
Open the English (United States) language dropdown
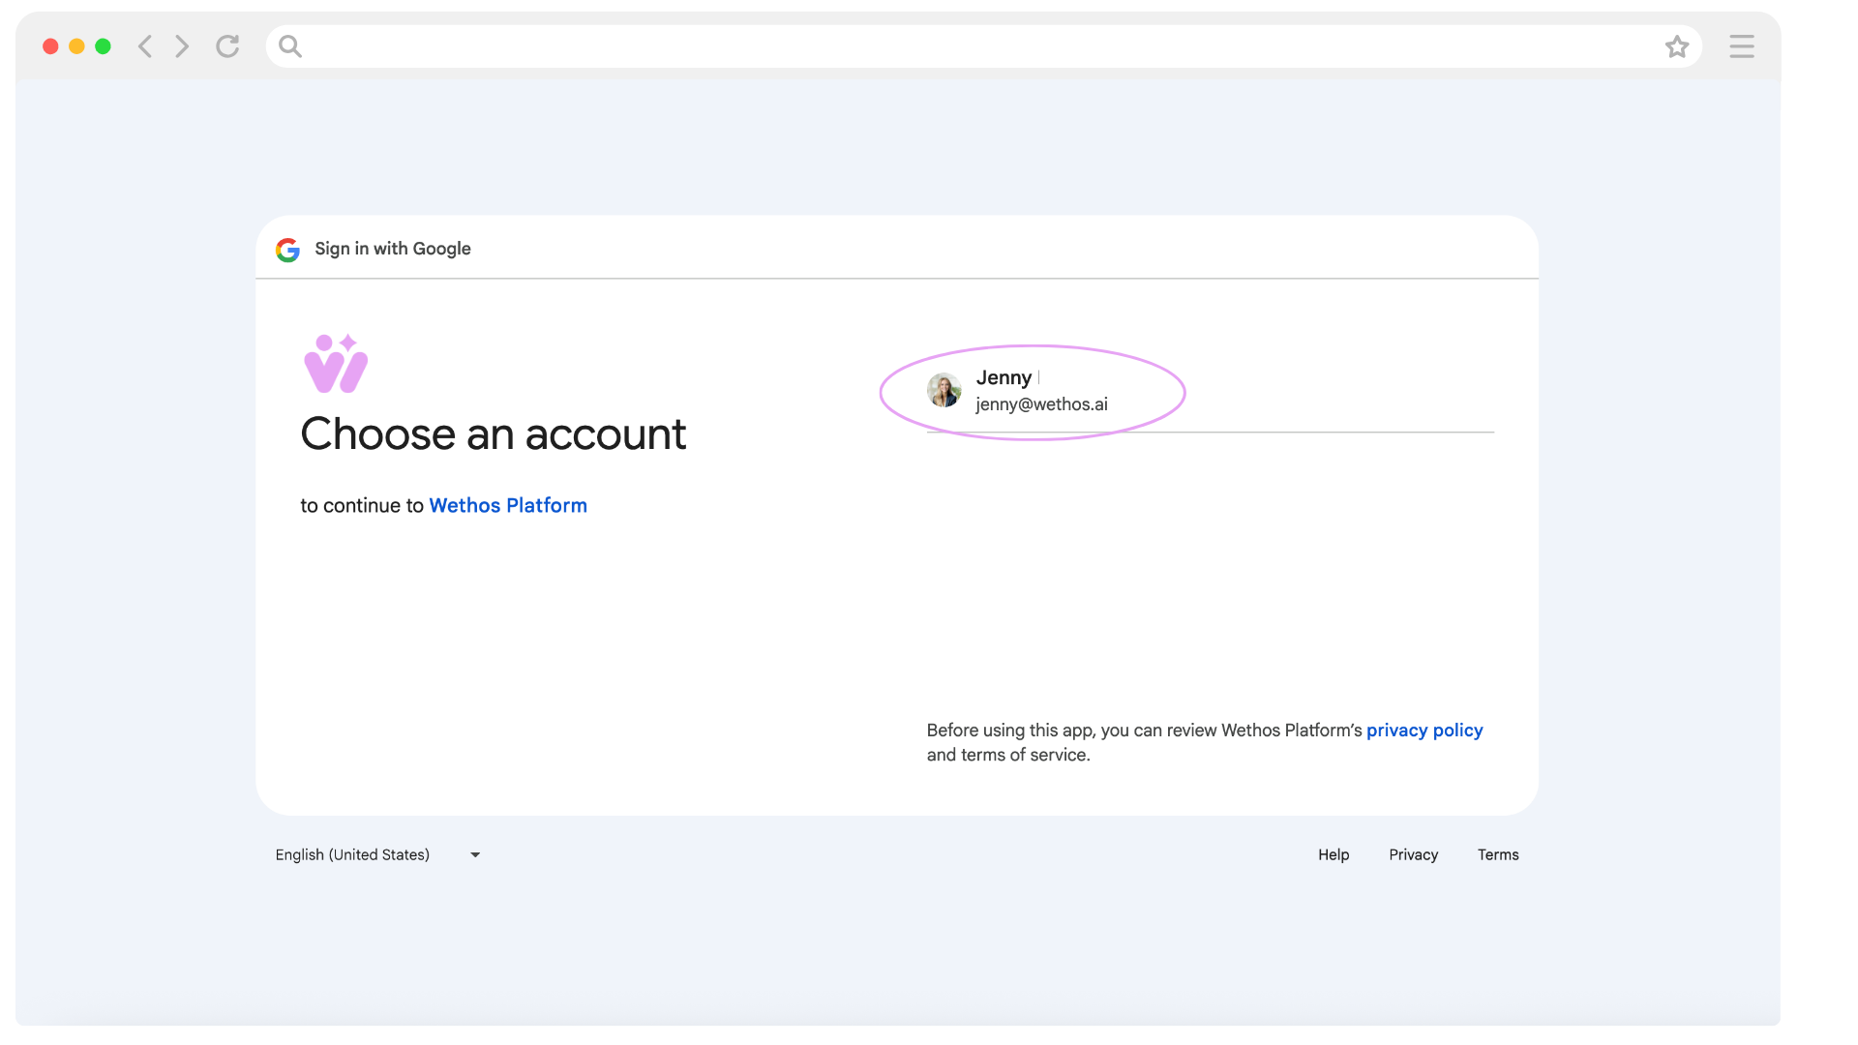click(x=377, y=854)
